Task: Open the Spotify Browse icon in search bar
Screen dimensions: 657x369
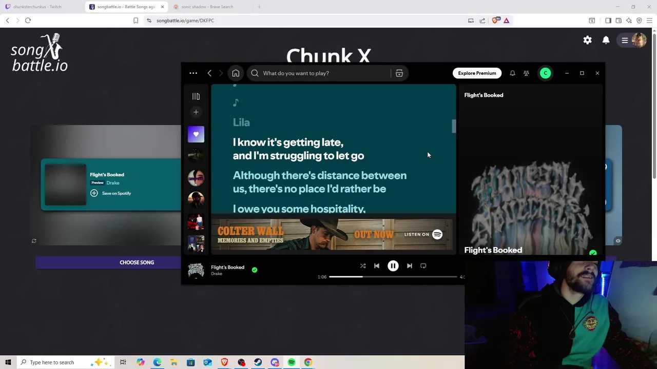Action: click(399, 73)
